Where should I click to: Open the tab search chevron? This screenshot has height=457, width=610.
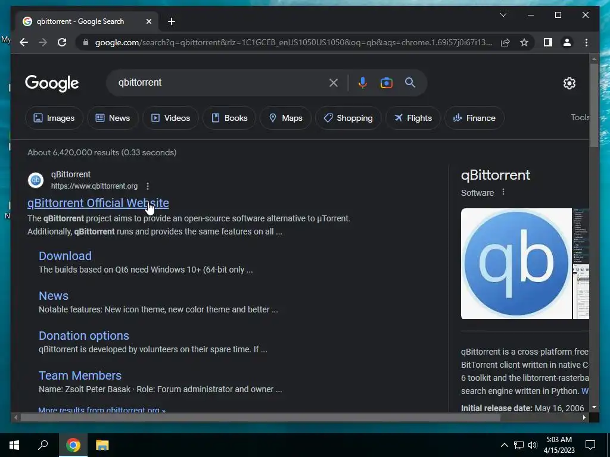[x=503, y=15]
